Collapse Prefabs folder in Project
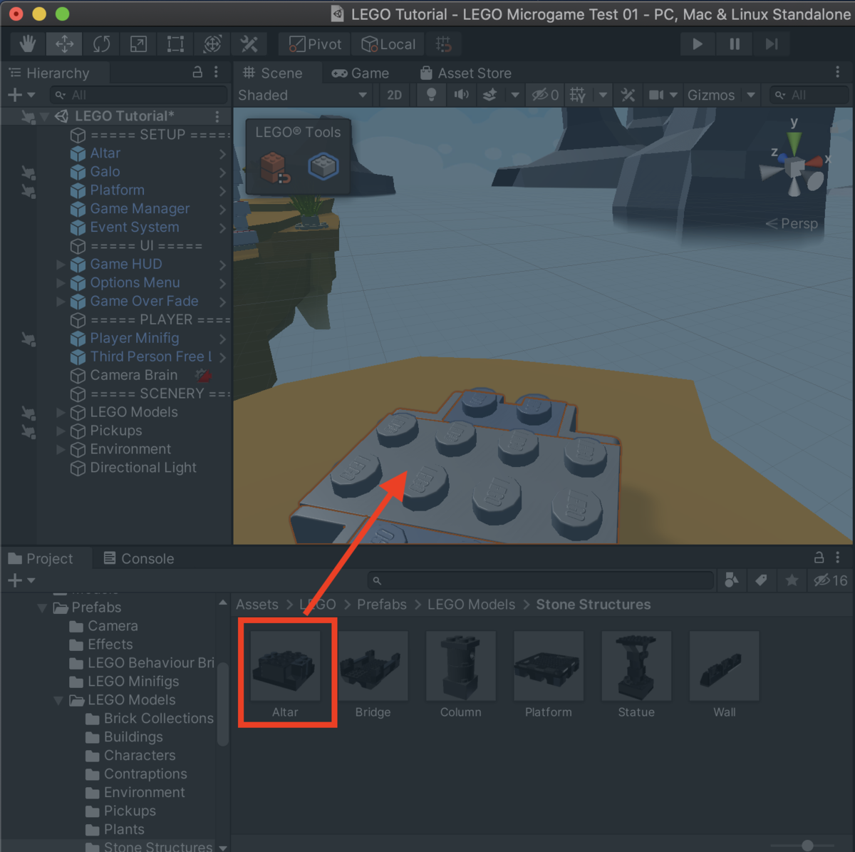The image size is (855, 852). coord(42,607)
